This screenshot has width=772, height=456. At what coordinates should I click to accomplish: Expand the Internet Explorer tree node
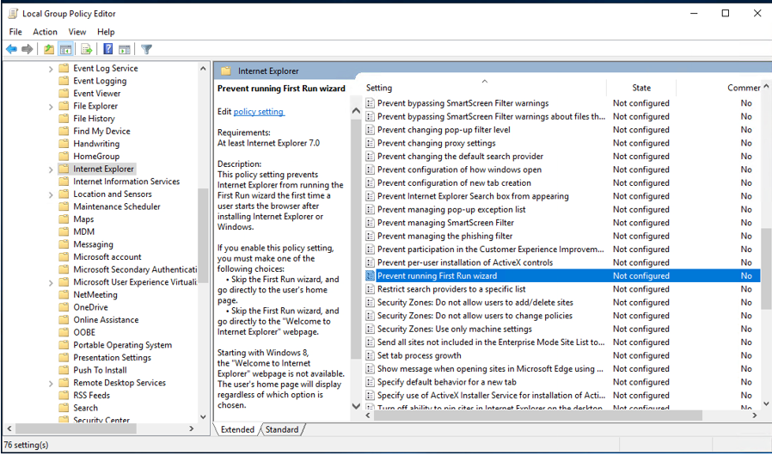coord(51,169)
